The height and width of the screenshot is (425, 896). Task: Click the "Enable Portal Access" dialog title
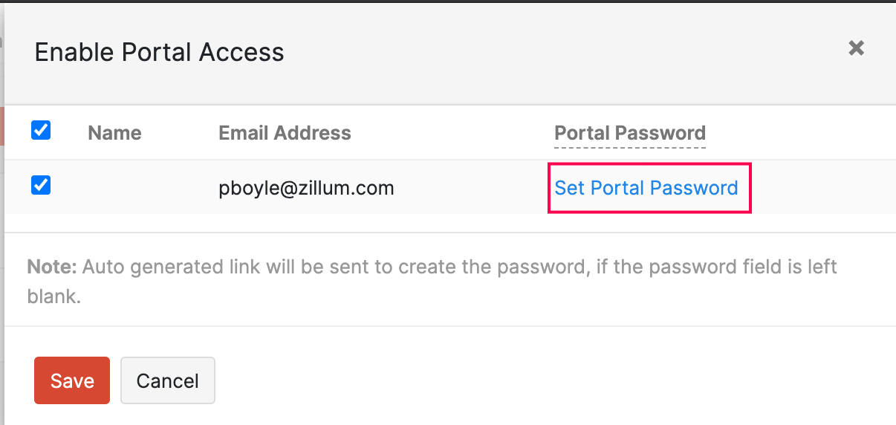159,52
